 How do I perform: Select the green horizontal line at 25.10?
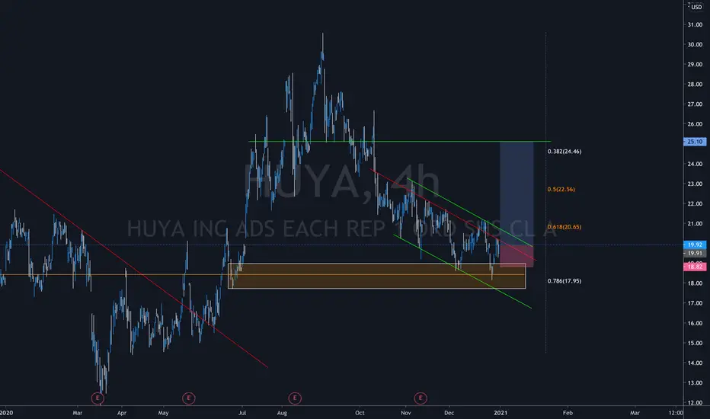[400, 142]
